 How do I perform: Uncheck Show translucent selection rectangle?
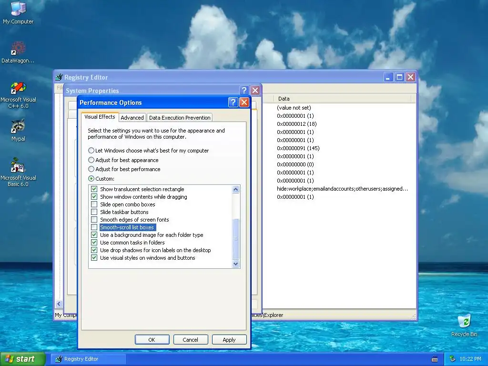94,189
